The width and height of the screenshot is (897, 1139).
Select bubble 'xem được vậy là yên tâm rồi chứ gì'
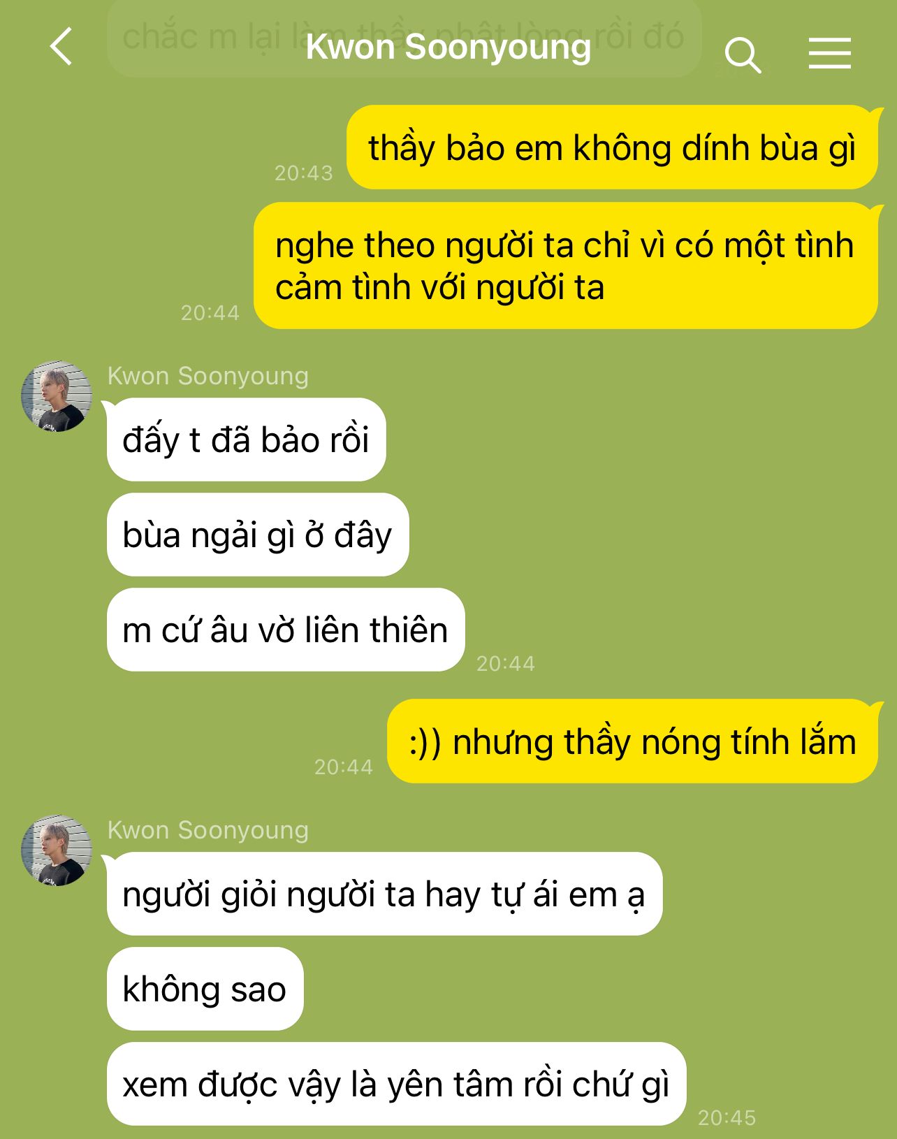coord(396,1084)
